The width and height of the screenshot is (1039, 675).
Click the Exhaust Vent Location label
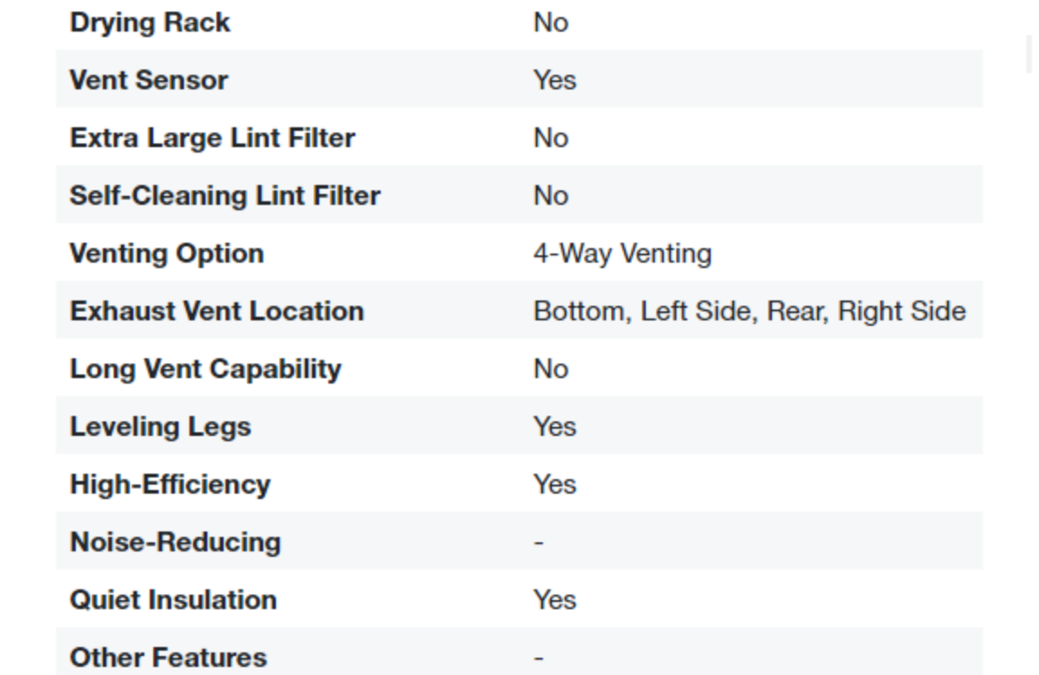coord(216,311)
